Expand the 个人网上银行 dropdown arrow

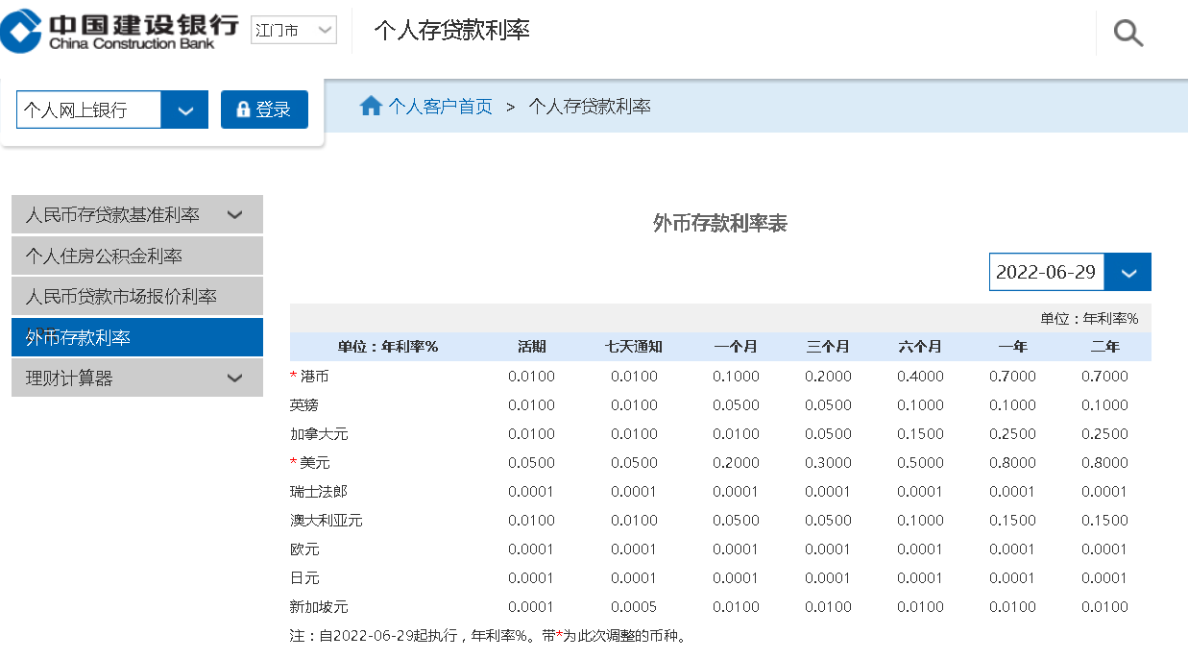pyautogui.click(x=184, y=110)
